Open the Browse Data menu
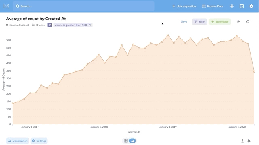The width and height of the screenshot is (259, 145). point(213,6)
